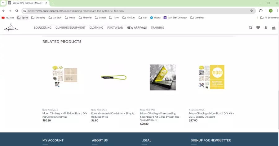The width and height of the screenshot is (279, 146).
Task: Open the wishlist heart icon
Action: [258, 28]
